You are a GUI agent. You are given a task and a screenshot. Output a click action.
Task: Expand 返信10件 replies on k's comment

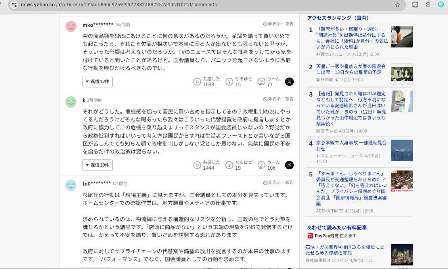pos(98,165)
